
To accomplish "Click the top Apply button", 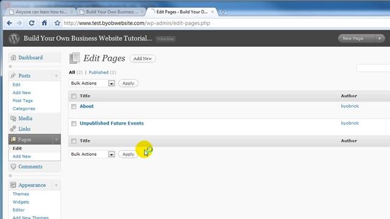I will tap(128, 83).
